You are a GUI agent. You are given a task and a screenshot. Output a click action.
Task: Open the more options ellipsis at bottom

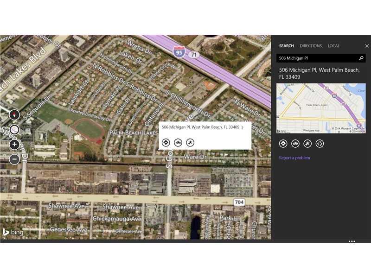[352, 241]
